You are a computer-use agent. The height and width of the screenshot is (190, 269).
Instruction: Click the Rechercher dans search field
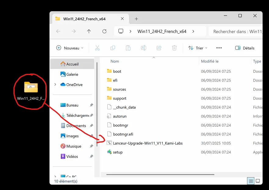[x=236, y=31]
